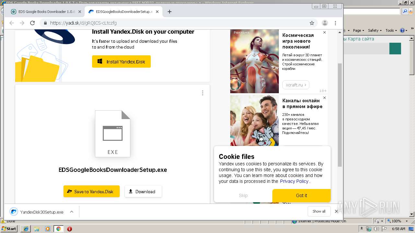Open a new Chrome tab
415x233 pixels.
(169, 12)
